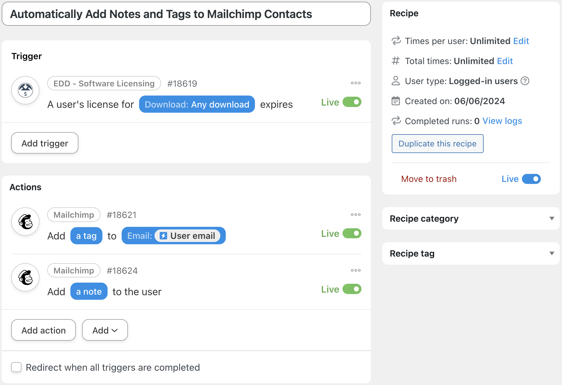The width and height of the screenshot is (562, 385).
Task: Check Redirect when all triggers are completed
Action: coord(16,367)
